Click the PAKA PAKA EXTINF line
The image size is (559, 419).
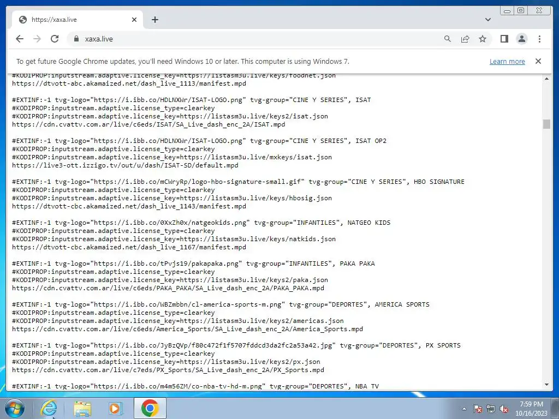pos(193,264)
